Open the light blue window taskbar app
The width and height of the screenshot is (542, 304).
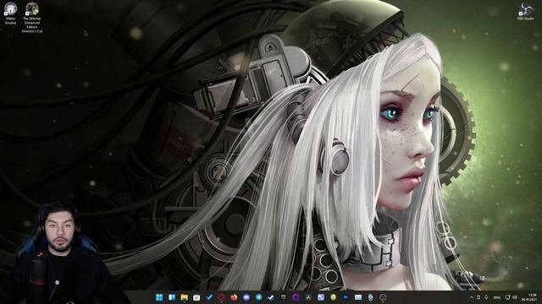point(358,297)
